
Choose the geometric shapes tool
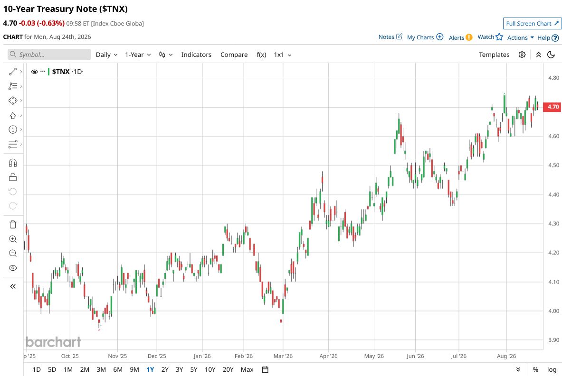click(12, 101)
